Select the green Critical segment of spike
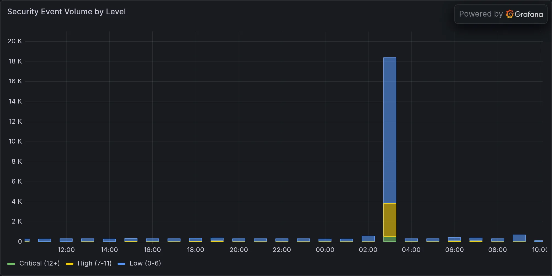The height and width of the screenshot is (276, 552). [390, 239]
